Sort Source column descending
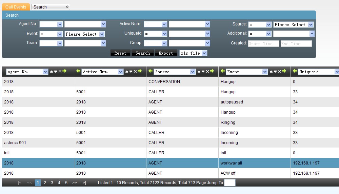 [x=203, y=72]
